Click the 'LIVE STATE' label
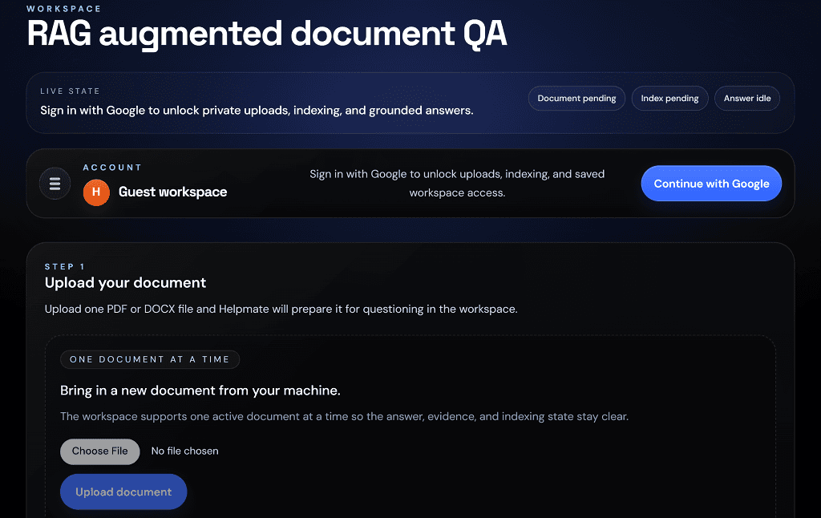 pyautogui.click(x=71, y=91)
